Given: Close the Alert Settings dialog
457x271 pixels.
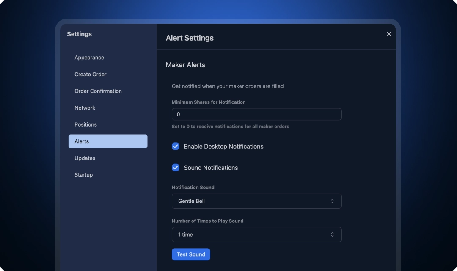Looking at the screenshot, I should pos(388,34).
